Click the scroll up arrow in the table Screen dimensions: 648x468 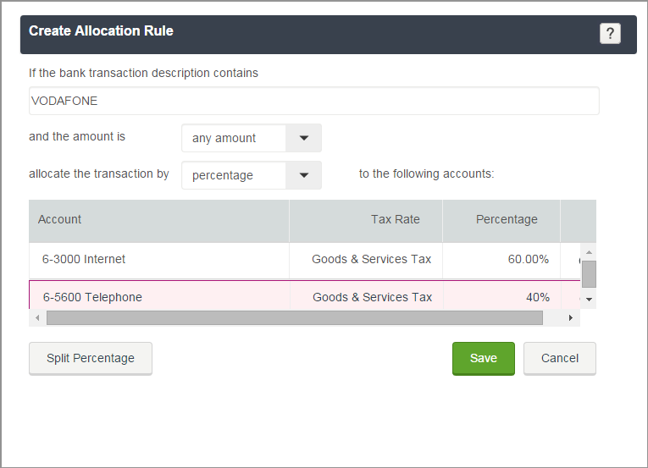(589, 252)
